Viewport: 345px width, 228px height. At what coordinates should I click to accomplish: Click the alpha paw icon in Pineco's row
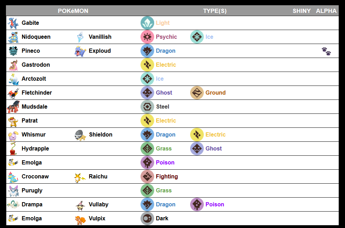pyautogui.click(x=326, y=52)
